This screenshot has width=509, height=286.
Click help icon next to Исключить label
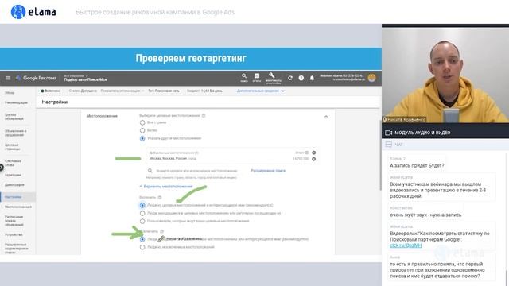click(162, 231)
